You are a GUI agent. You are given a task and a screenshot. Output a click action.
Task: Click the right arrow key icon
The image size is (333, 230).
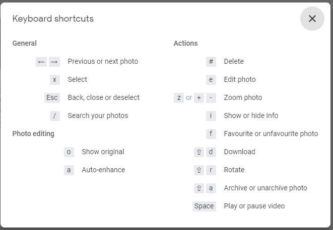point(54,62)
